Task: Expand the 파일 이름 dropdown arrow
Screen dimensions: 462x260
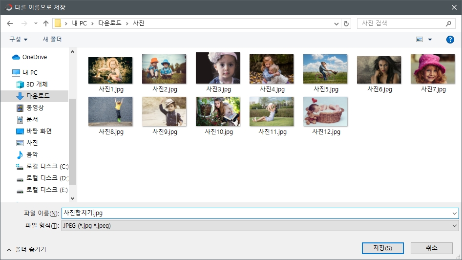Action: tap(455, 214)
